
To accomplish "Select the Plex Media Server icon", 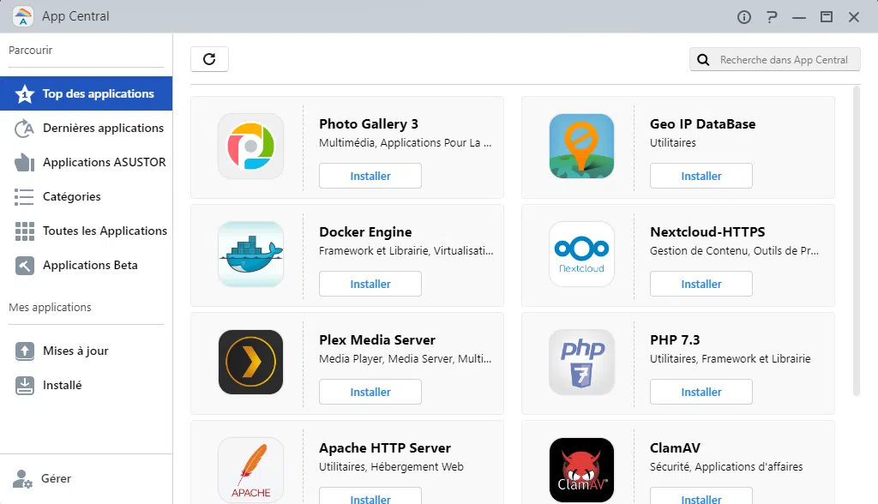I will 250,362.
